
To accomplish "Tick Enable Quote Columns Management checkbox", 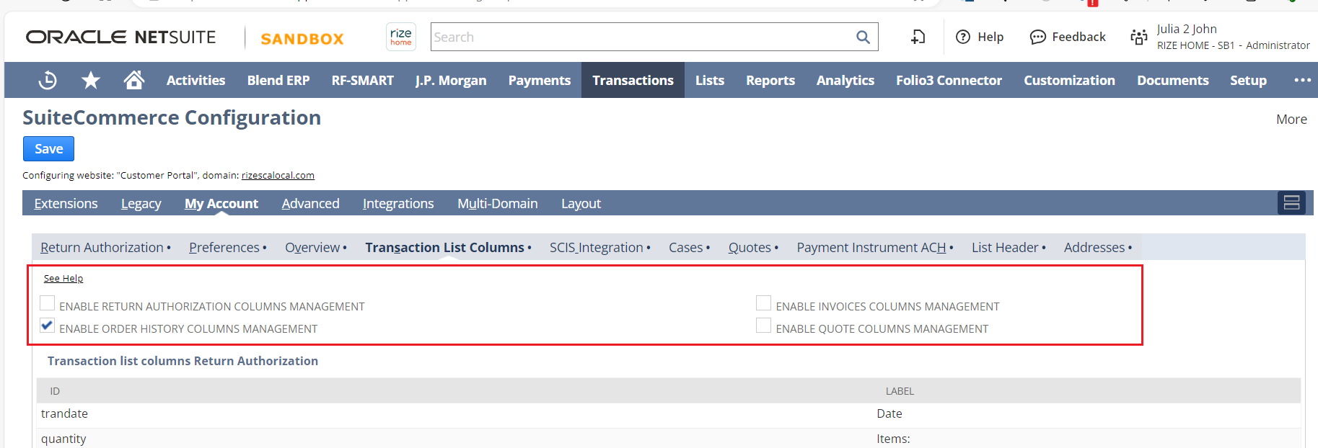I will pos(763,326).
